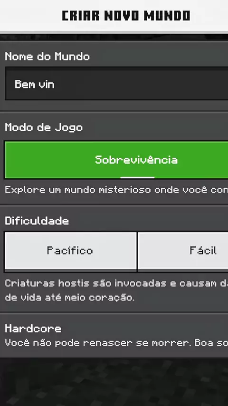Click the "Nome do Mundo" label
The height and width of the screenshot is (406, 228).
coord(47,57)
